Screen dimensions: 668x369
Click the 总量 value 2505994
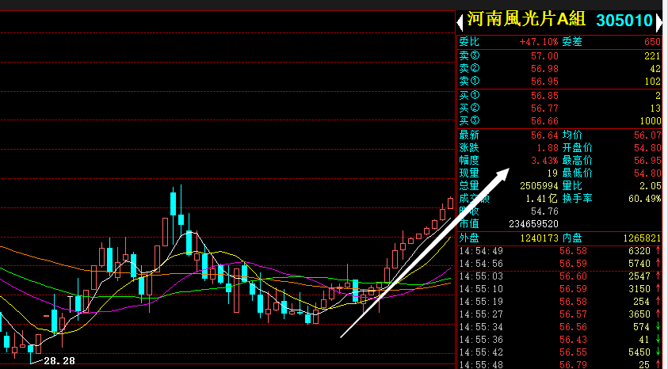(x=539, y=186)
